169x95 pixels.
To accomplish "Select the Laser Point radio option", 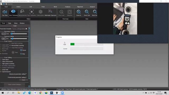I will pos(1,47).
